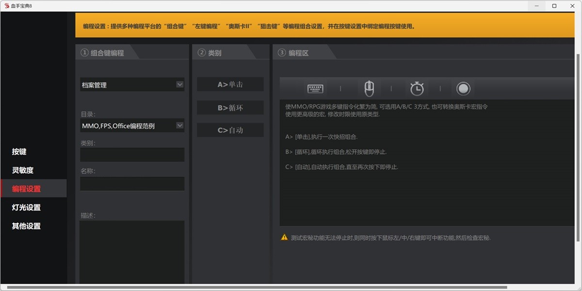Click the Bloody logo in the title bar
582x291 pixels.
coord(7,5)
